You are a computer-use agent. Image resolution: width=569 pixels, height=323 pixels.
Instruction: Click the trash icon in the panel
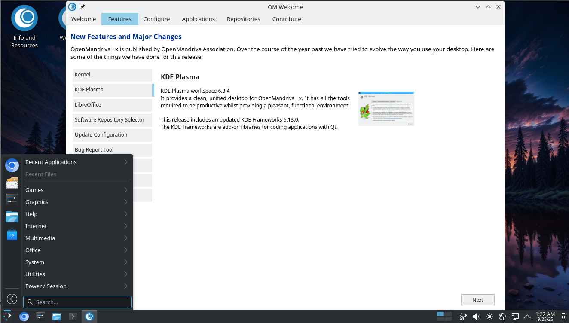[563, 317]
